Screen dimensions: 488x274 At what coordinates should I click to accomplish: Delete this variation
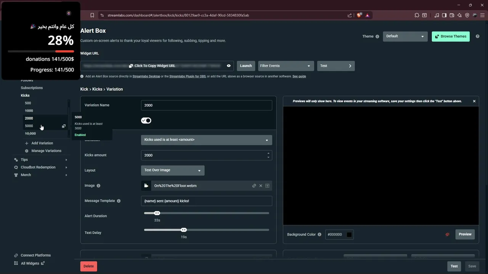(88, 266)
